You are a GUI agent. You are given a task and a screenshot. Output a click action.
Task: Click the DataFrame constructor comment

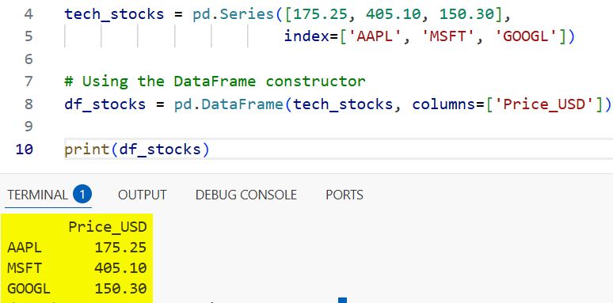pos(215,81)
